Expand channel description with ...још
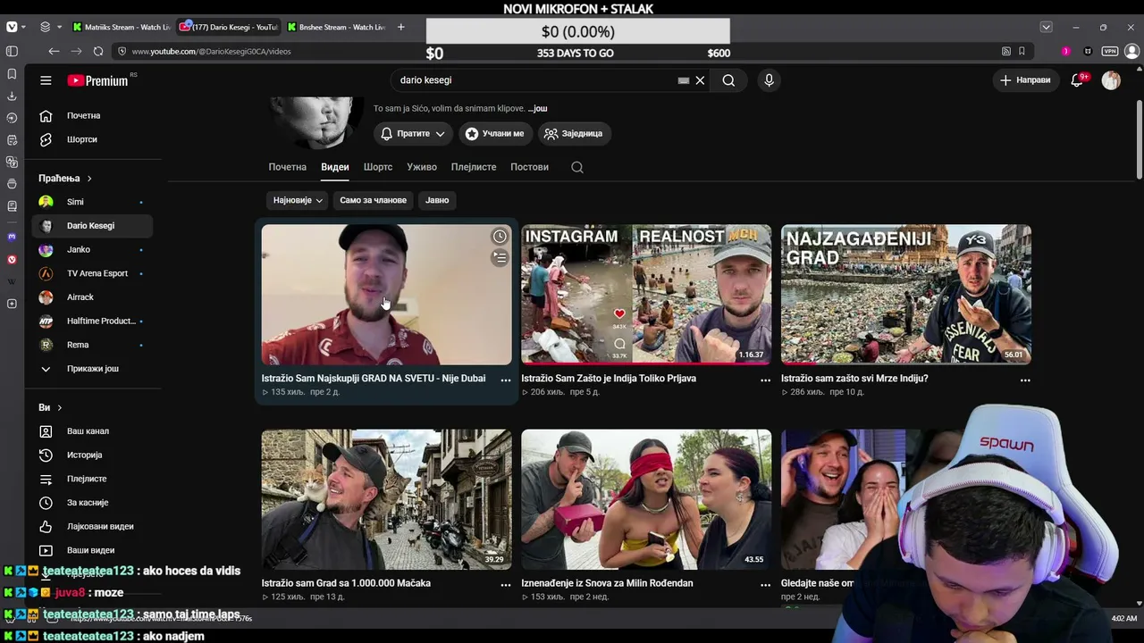The height and width of the screenshot is (643, 1144). tap(537, 109)
